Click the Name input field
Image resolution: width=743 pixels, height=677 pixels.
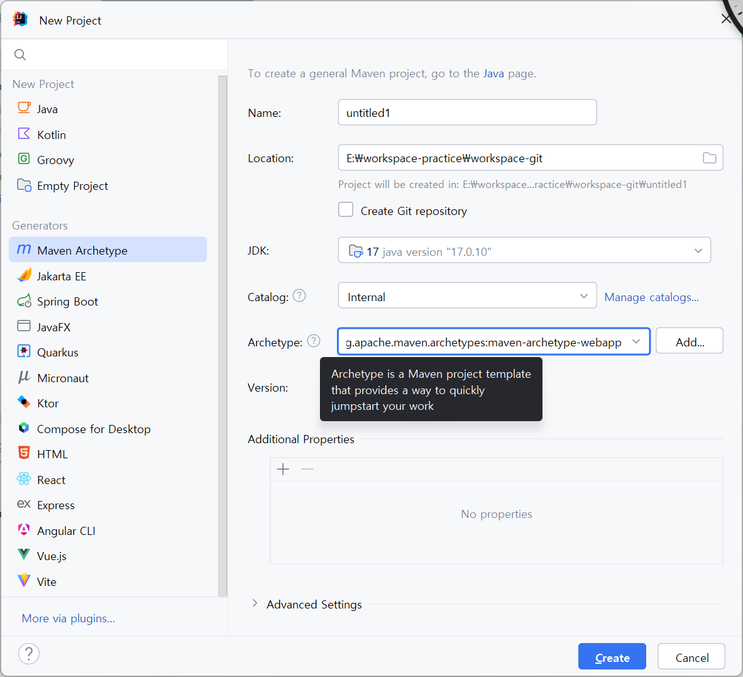pyautogui.click(x=467, y=113)
